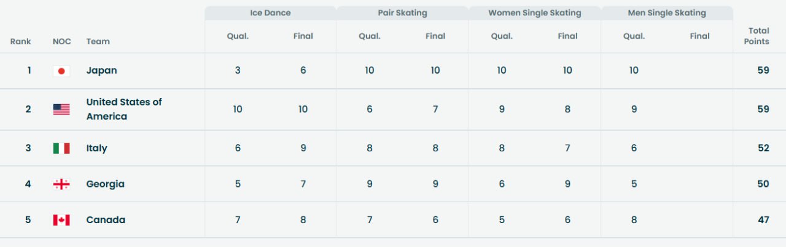
Task: Select the Ice Dance column group header
Action: 270,13
